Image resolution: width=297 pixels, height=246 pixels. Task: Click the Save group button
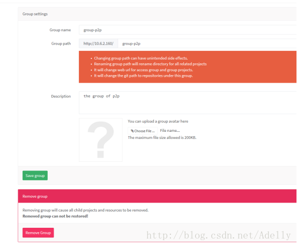pyautogui.click(x=35, y=175)
